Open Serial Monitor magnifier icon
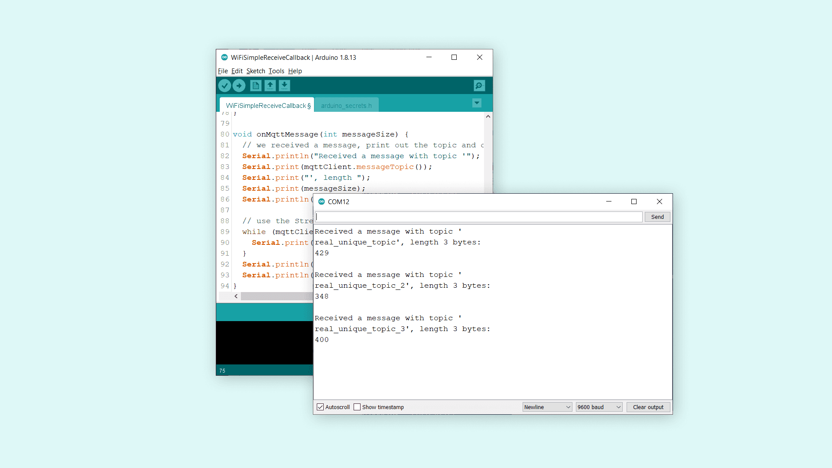The image size is (832, 468). coord(479,86)
